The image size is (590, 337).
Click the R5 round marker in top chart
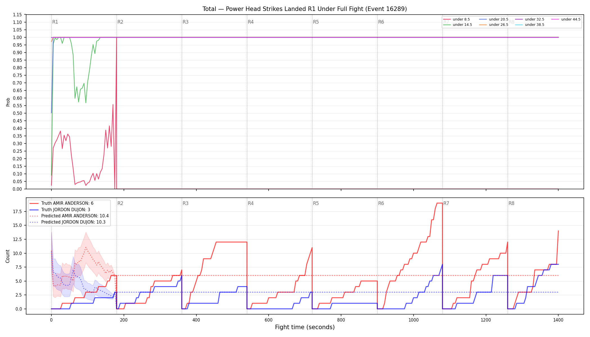[316, 22]
